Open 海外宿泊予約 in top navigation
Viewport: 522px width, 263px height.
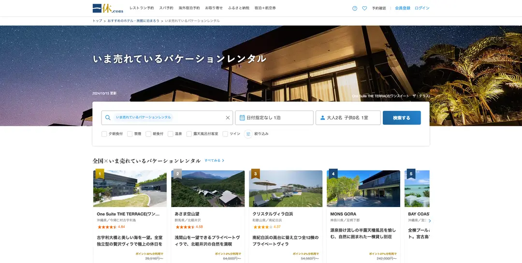189,8
